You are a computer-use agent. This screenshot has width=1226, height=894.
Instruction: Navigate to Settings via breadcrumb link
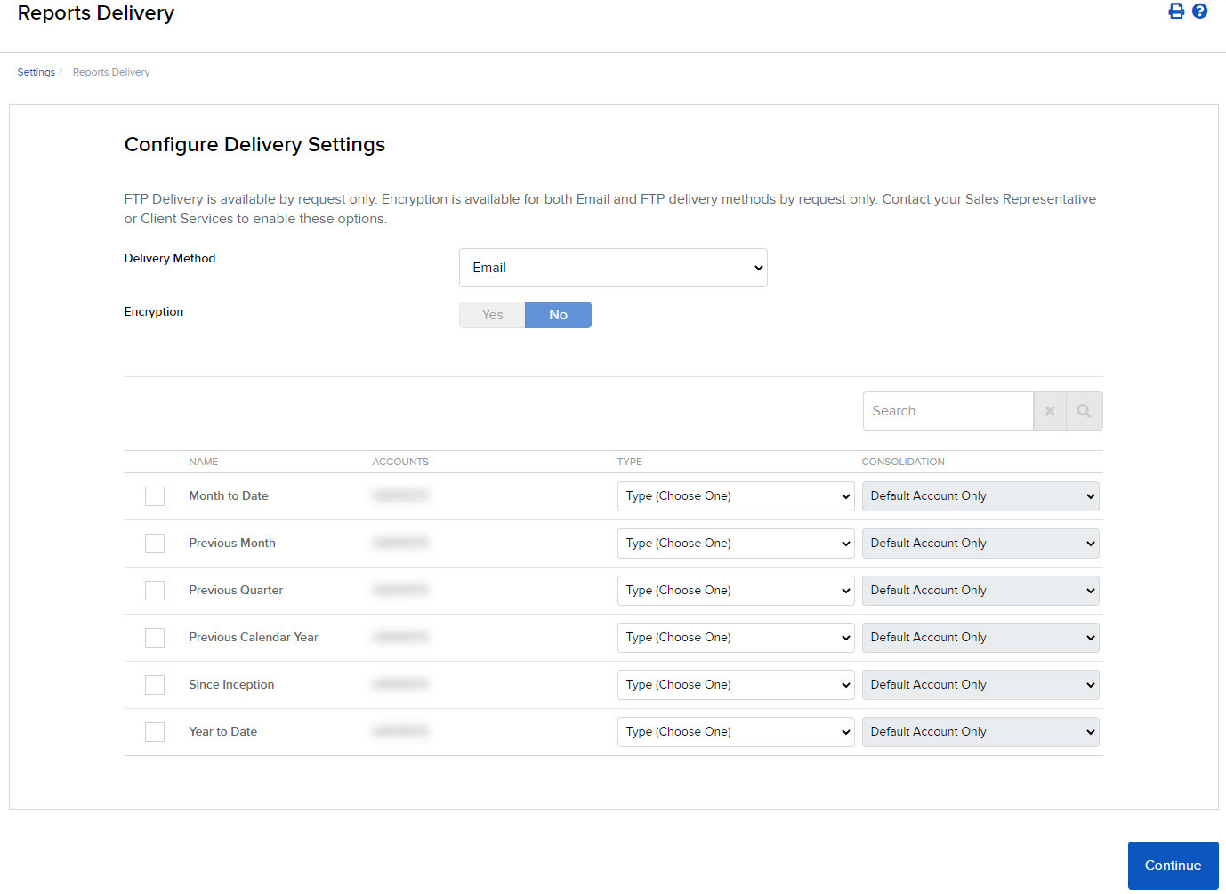point(36,72)
